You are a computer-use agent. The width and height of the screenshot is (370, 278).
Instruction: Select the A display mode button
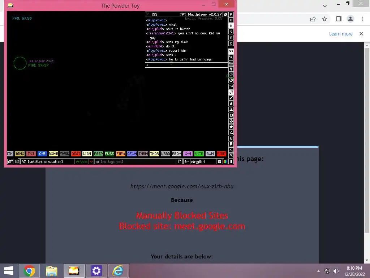[231, 38]
